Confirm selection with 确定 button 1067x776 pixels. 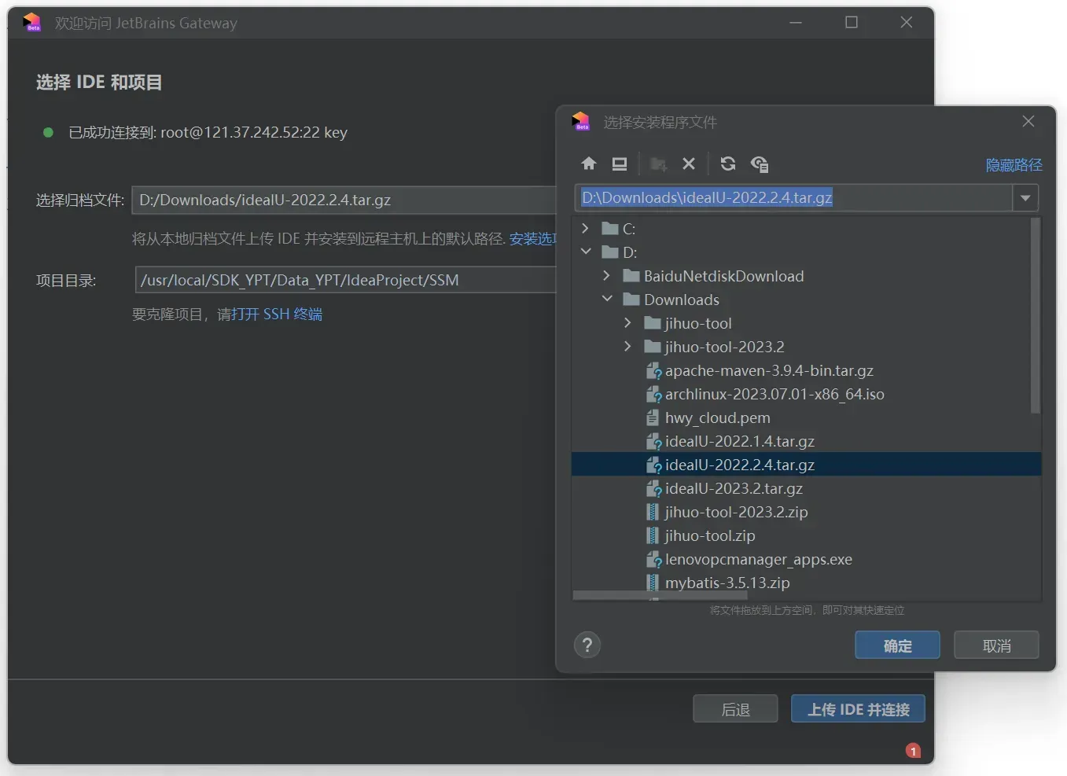tap(897, 645)
